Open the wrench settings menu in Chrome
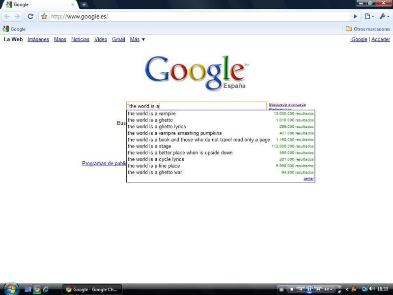The width and height of the screenshot is (393, 295). click(x=384, y=17)
